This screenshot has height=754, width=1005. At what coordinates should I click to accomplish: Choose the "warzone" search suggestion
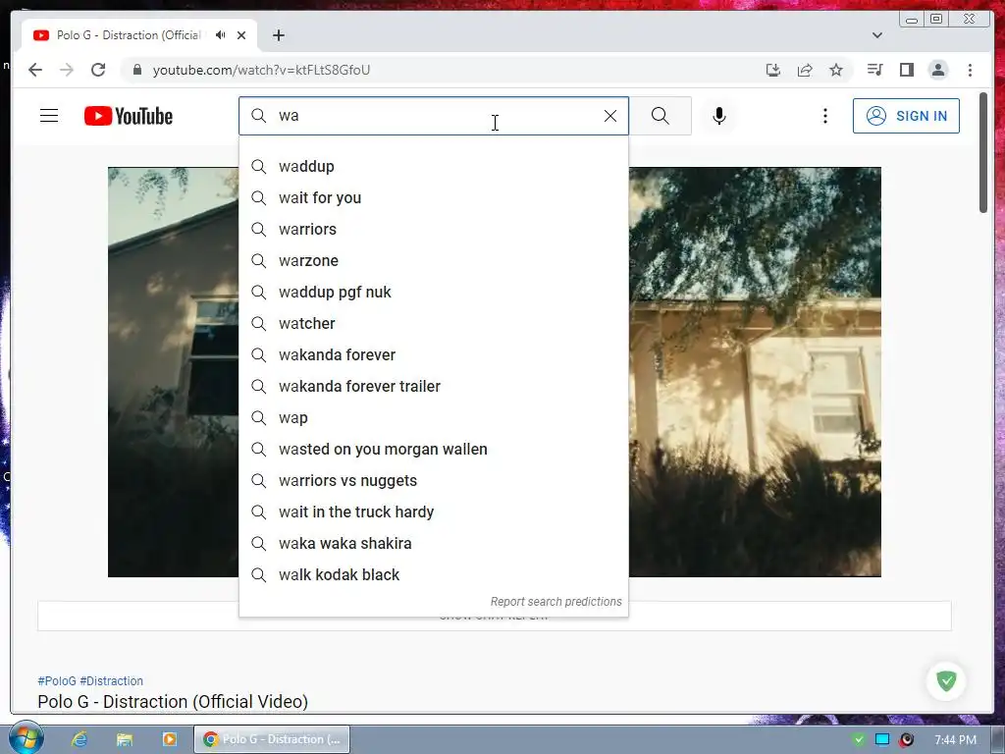(x=433, y=261)
